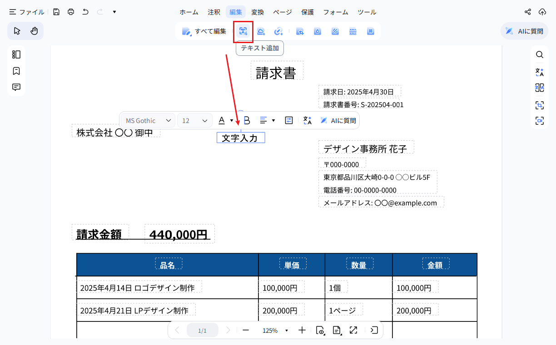Image resolution: width=556 pixels, height=345 pixels.
Task: Open the watermark tool icon
Action: coord(318,31)
